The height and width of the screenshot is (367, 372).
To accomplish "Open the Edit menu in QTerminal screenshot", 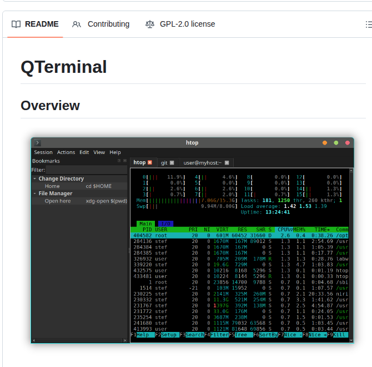I will click(x=84, y=152).
